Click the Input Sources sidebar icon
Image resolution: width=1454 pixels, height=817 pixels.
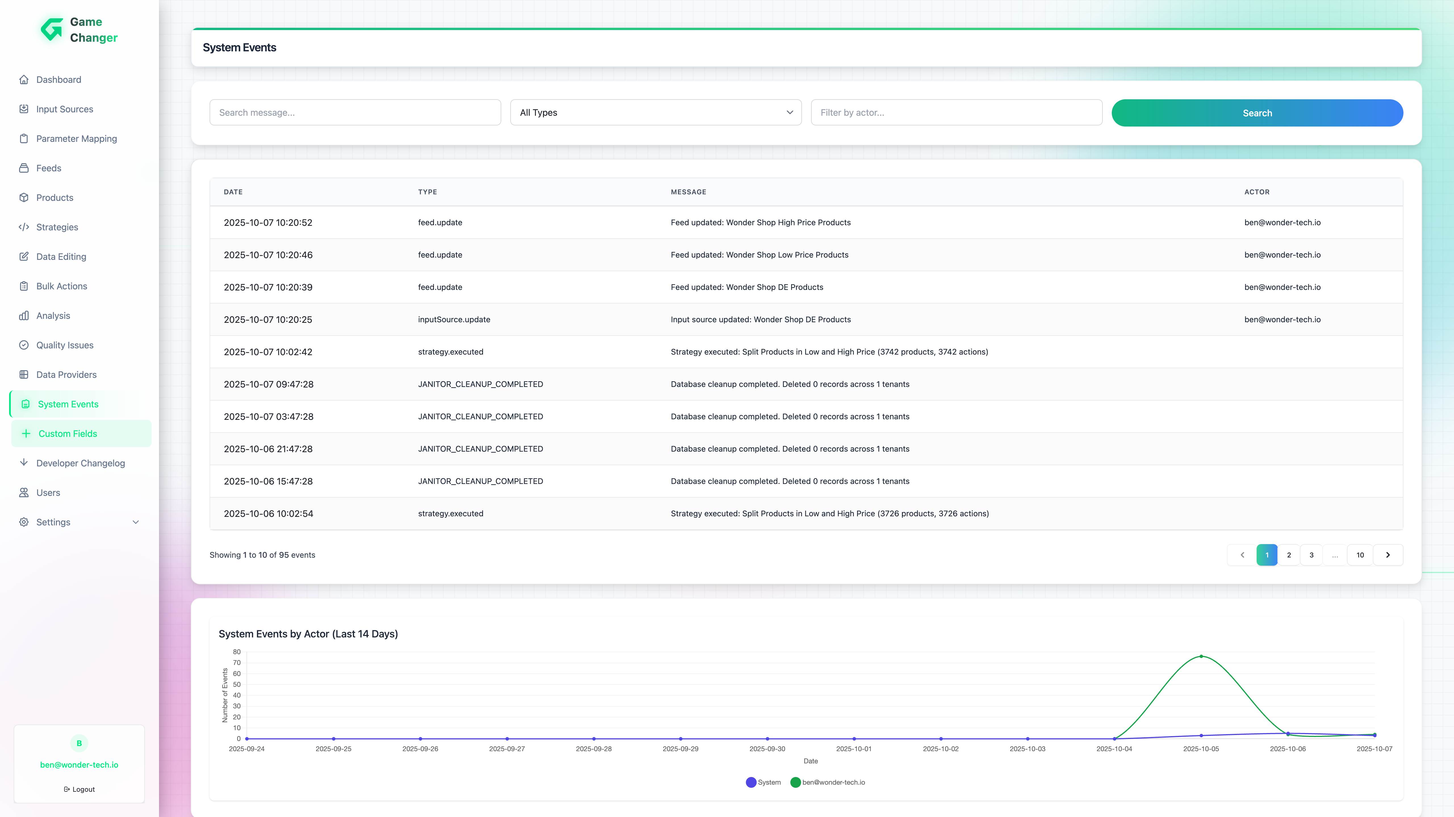(24, 109)
